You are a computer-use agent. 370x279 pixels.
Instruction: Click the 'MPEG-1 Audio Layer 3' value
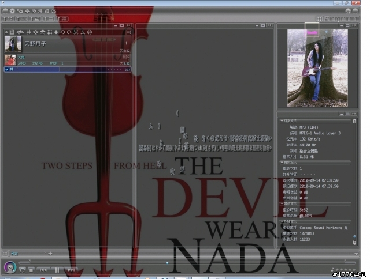320,133
